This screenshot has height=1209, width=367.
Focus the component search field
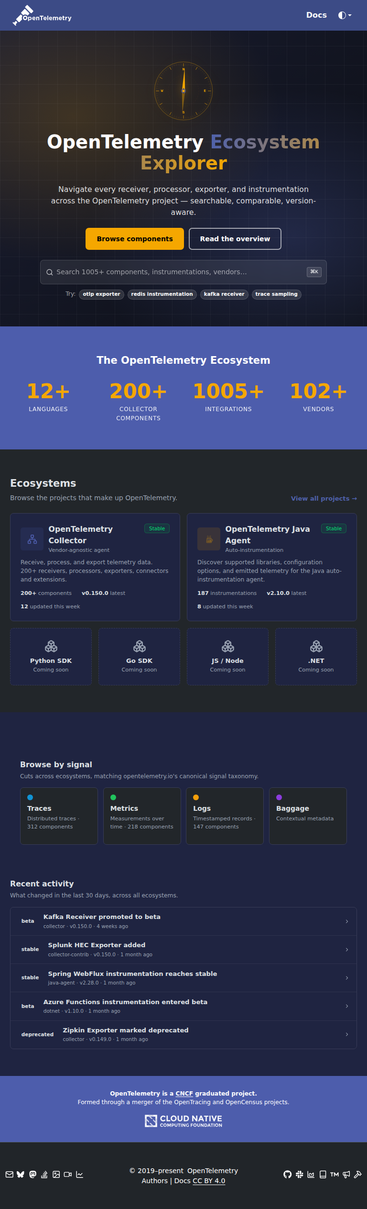[x=183, y=272]
